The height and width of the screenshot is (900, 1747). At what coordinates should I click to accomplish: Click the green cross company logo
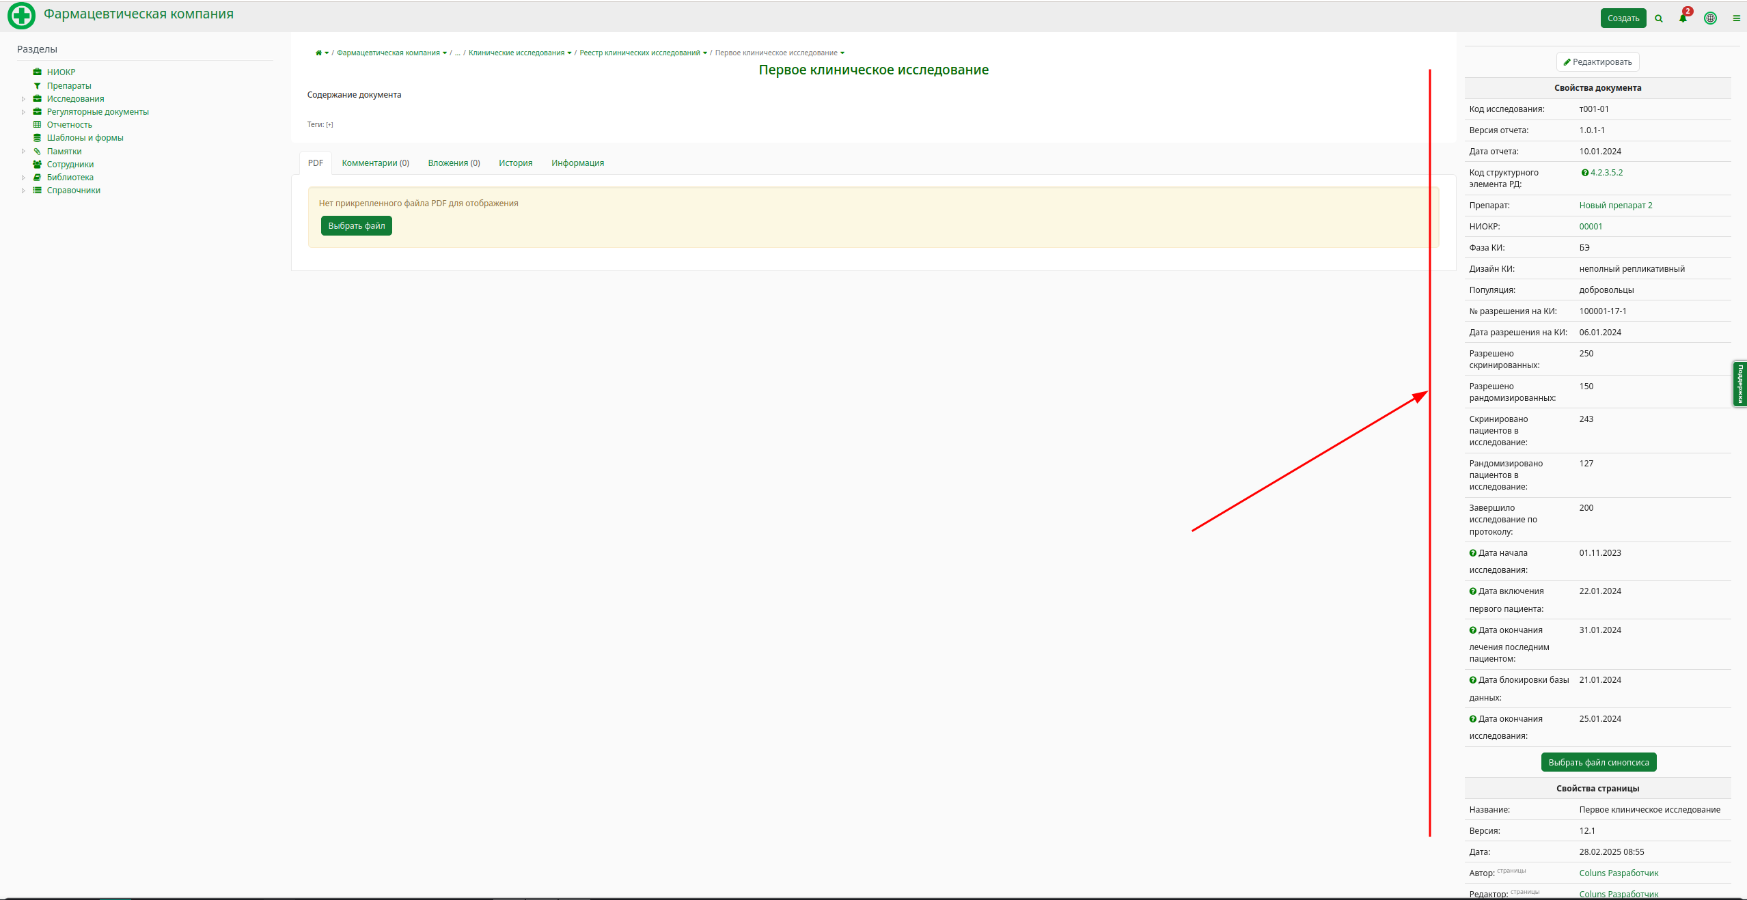coord(21,16)
